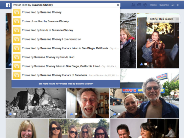Open the Rife's storefront couple photo
The height and width of the screenshot is (138, 184).
pos(144,93)
